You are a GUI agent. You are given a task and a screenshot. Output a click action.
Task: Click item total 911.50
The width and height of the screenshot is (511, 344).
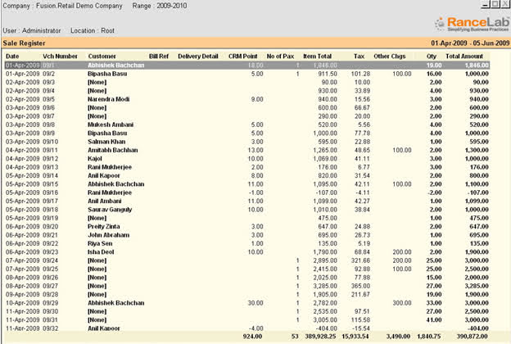(328, 74)
